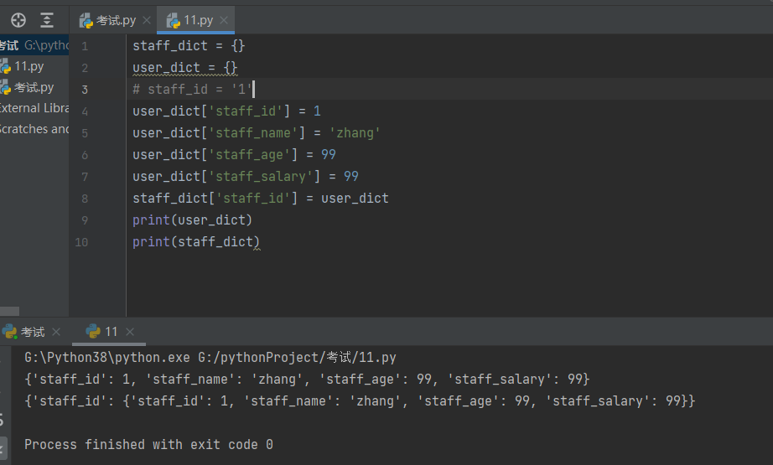Click the Python icon on the 11 run tab
773x465 pixels.
click(x=93, y=332)
